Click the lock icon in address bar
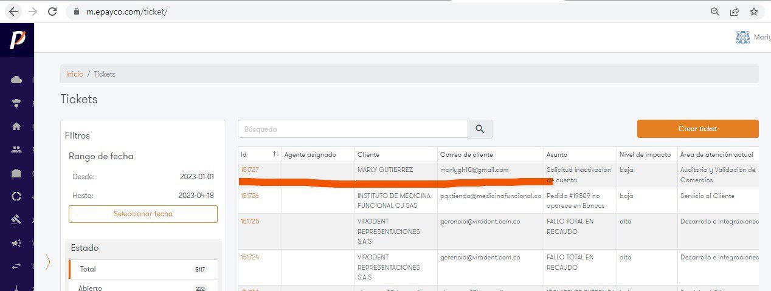 (76, 12)
